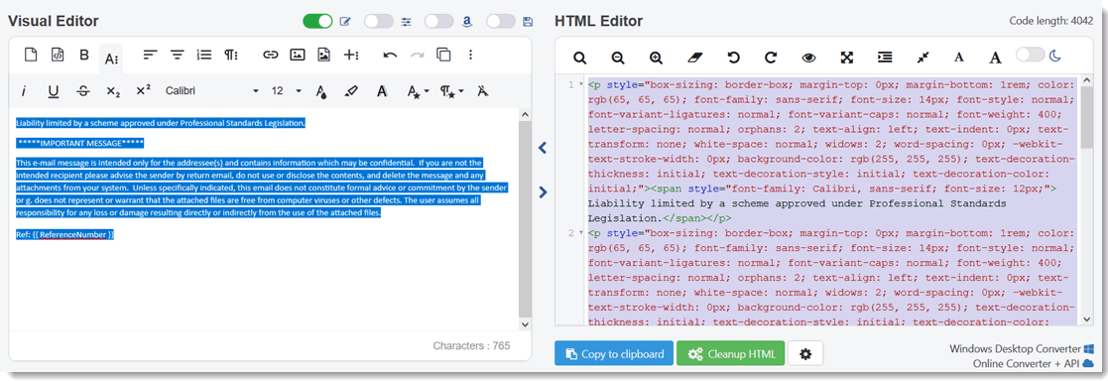1108x381 pixels.
Task: Open search in HTML Editor
Action: (580, 58)
